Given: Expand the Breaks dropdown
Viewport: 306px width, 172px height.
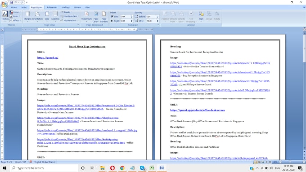Looking at the screenshot, I should [x=66, y=12].
